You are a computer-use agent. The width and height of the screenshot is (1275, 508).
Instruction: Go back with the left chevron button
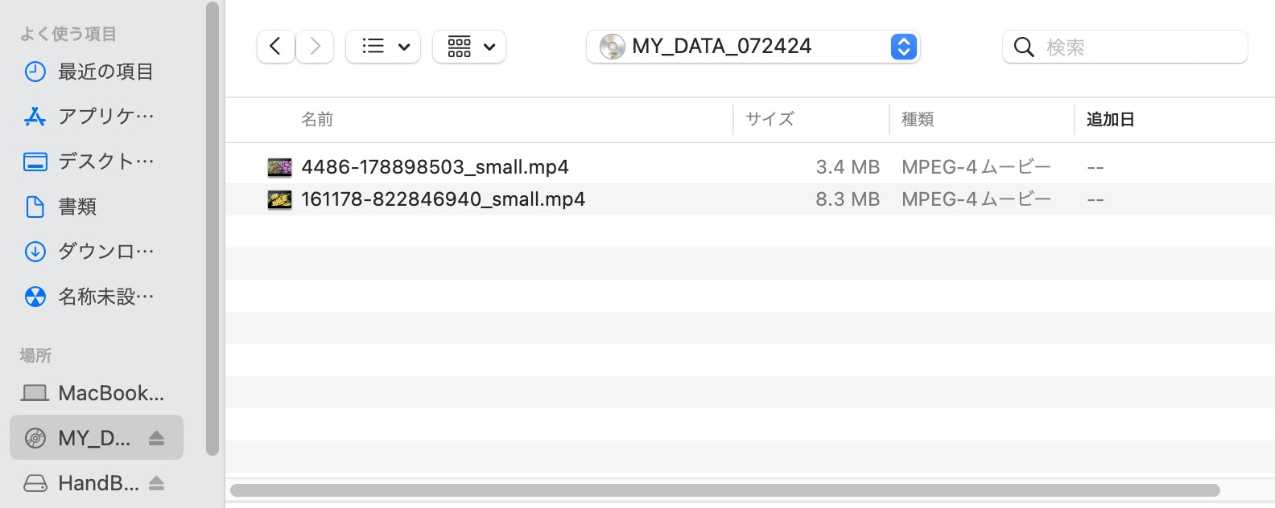276,47
